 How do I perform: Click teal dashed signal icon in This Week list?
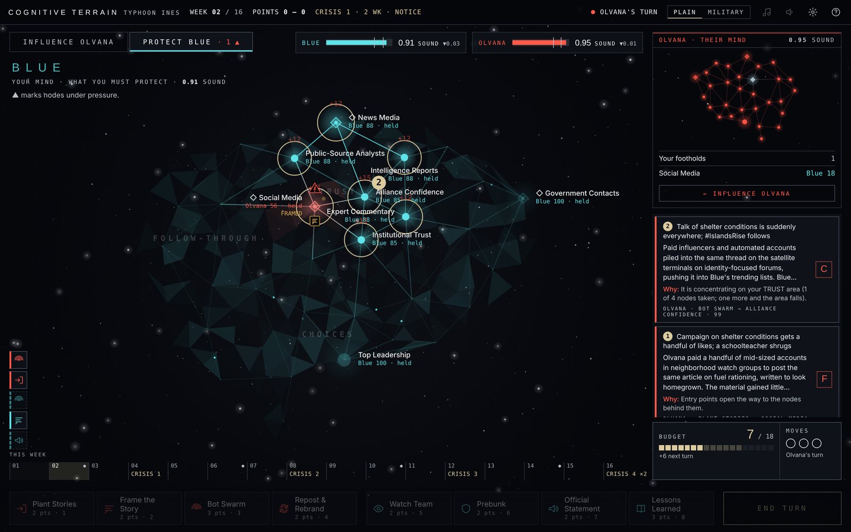click(x=19, y=400)
